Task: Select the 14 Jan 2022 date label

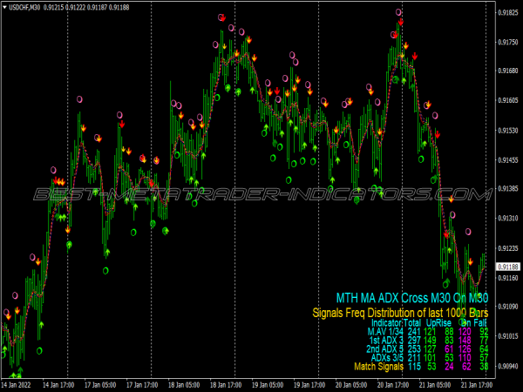Action: pyautogui.click(x=17, y=385)
